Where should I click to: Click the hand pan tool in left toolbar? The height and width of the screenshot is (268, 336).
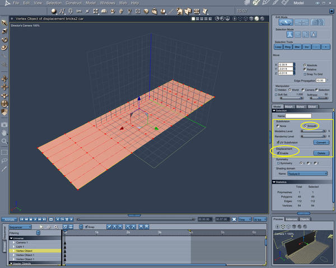(x=4, y=133)
